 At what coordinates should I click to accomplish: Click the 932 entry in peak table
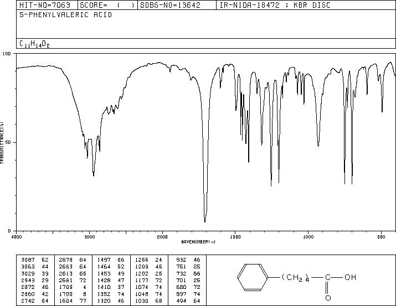tap(181, 260)
